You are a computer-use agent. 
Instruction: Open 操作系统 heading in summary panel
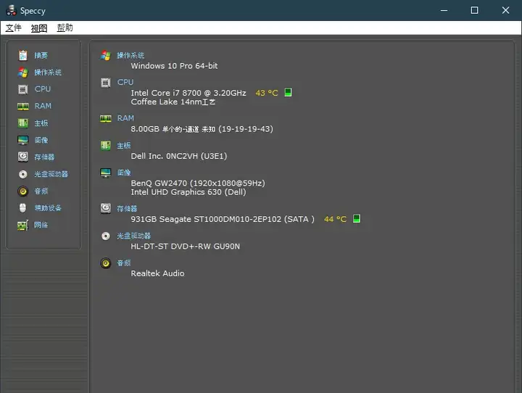(130, 56)
